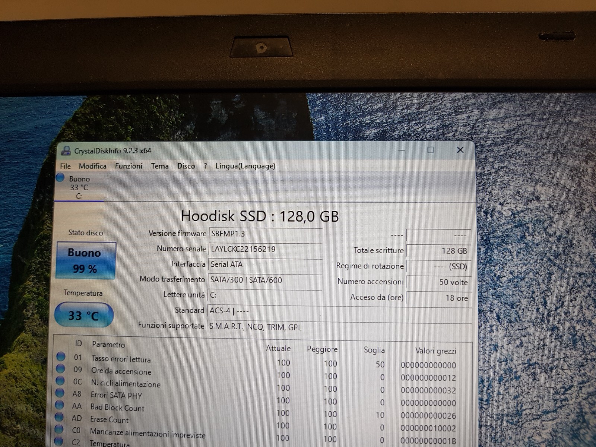596x447 pixels.
Task: Open the Modifica menu
Action: click(x=92, y=166)
